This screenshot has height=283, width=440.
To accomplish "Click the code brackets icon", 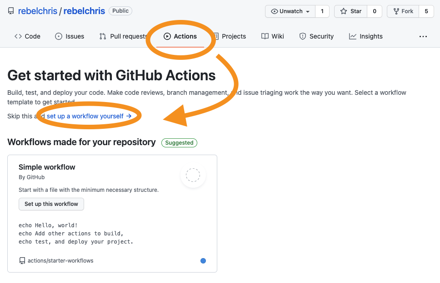I will [18, 36].
